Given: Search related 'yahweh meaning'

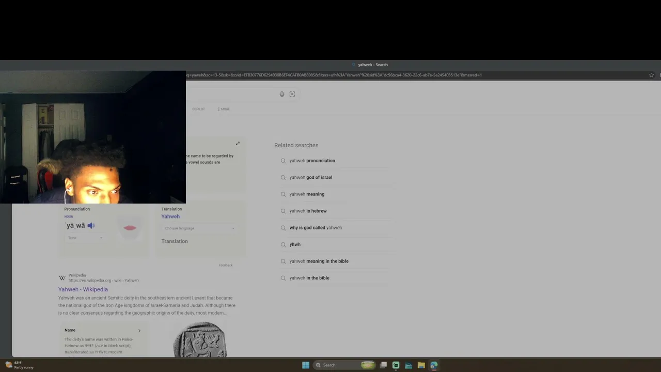Looking at the screenshot, I should pyautogui.click(x=307, y=194).
